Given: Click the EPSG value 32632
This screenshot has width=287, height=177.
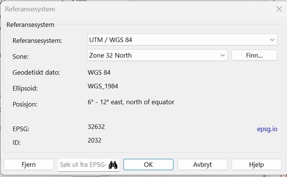Looking at the screenshot, I should (x=96, y=126).
